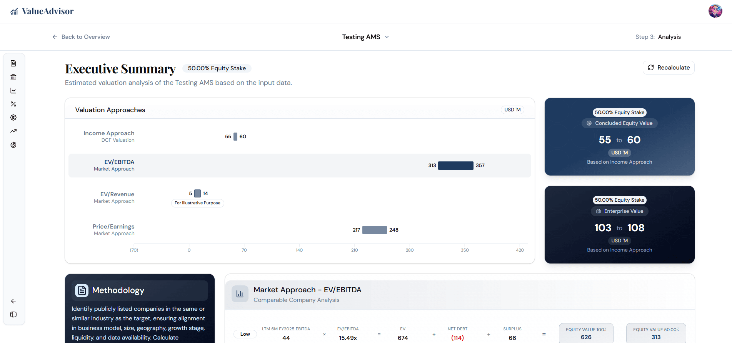Viewport: 732px width, 343px height.
Task: Click the Concluded Equity Value card
Action: [619, 137]
